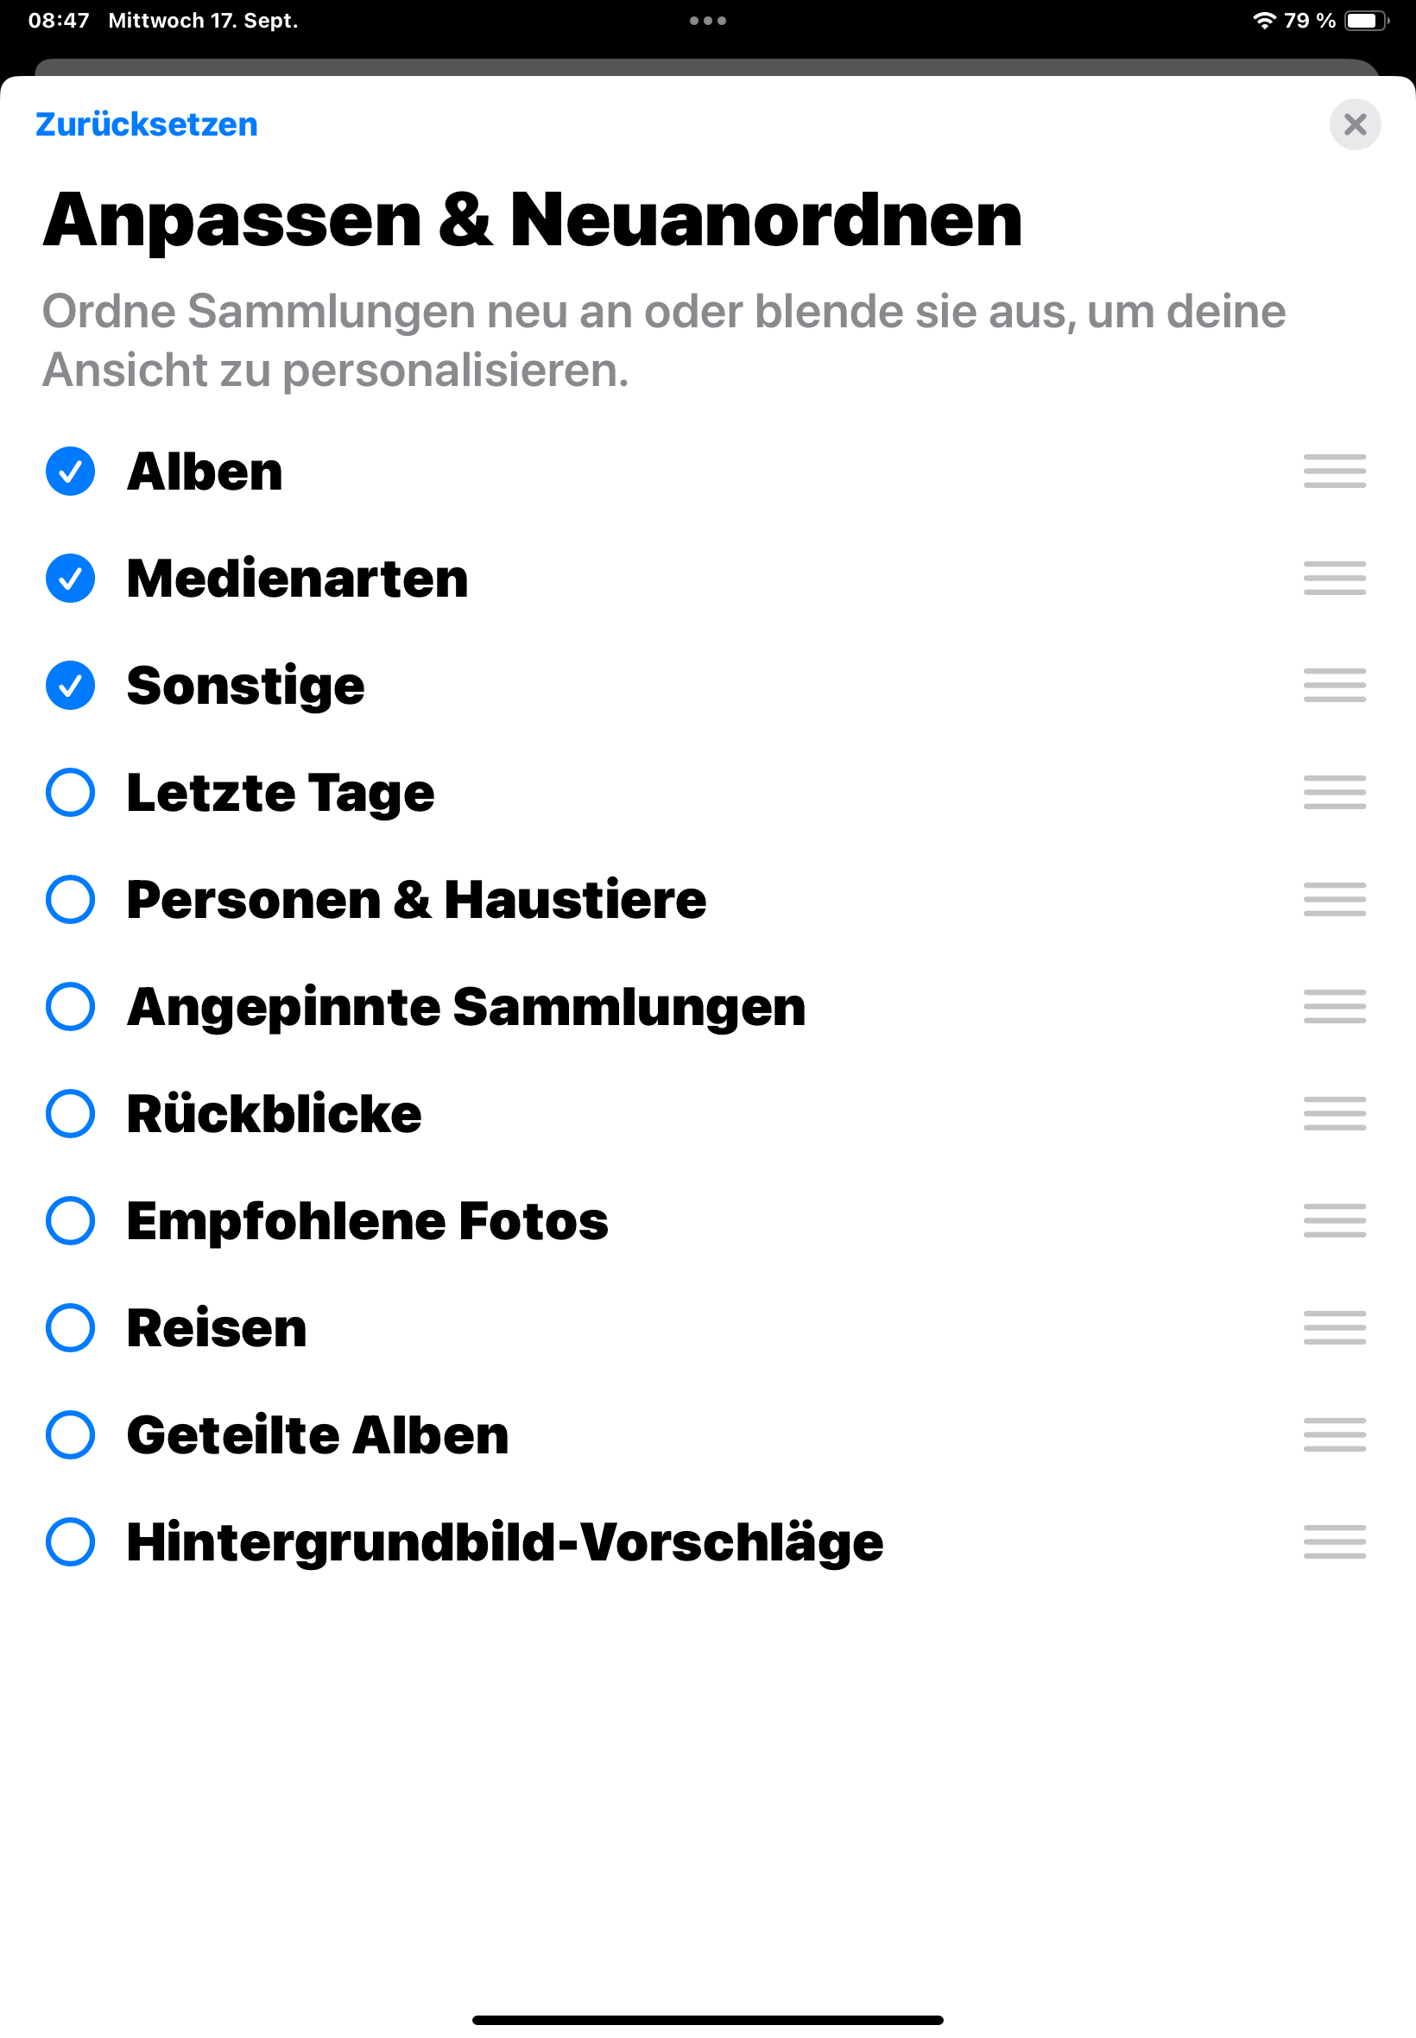Tap the reorder handle for Letzte Tage

[x=1333, y=792]
